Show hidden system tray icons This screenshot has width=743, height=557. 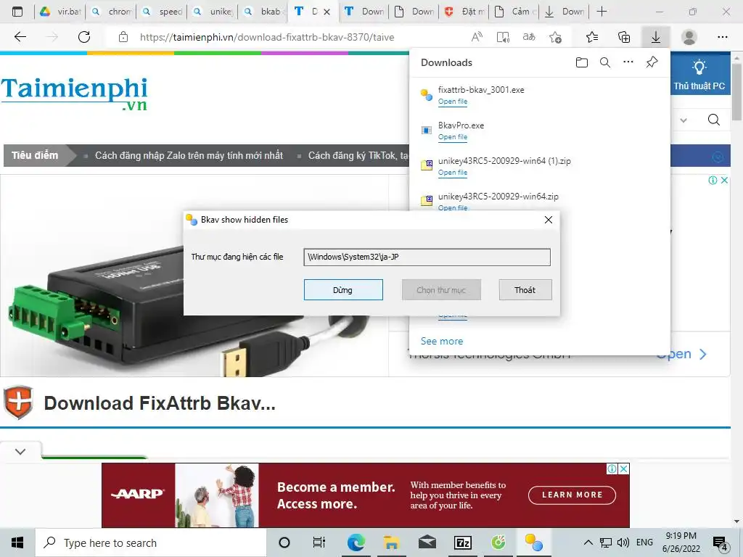588,542
